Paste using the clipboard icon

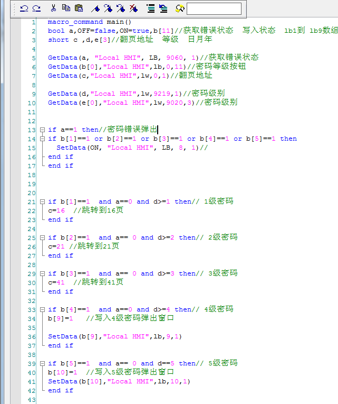[79, 8]
